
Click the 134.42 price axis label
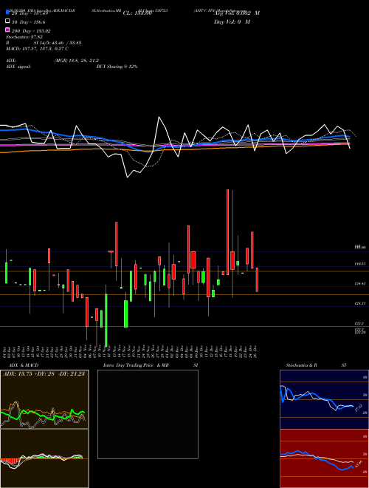tap(360, 283)
